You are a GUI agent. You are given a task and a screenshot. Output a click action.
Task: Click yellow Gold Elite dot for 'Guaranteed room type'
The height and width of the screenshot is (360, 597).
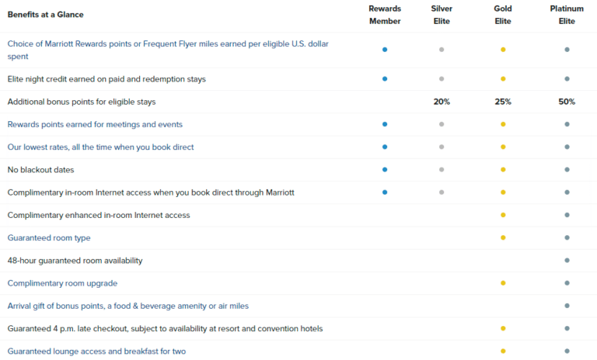point(503,237)
